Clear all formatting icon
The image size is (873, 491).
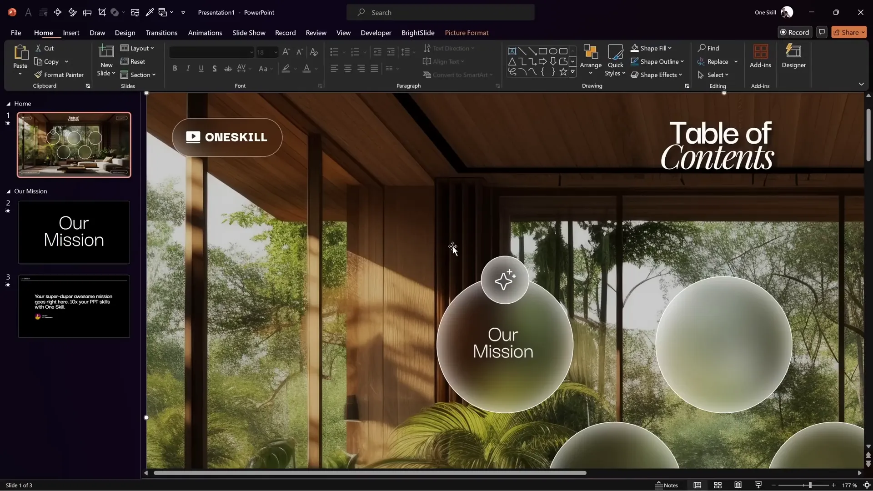tap(314, 52)
